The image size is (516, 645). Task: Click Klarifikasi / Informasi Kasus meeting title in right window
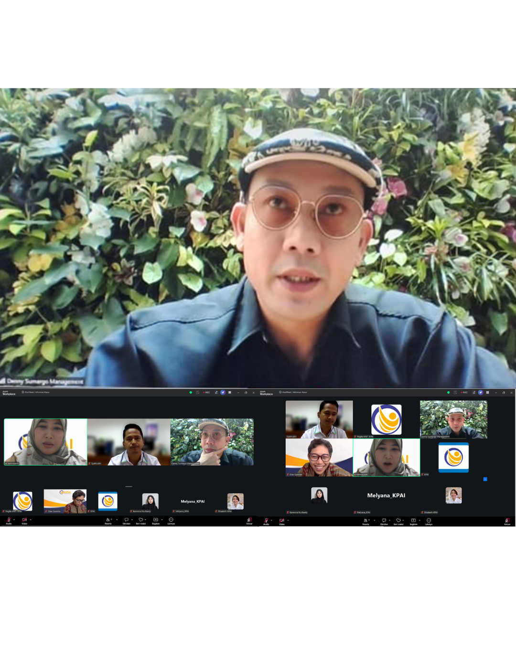click(294, 392)
